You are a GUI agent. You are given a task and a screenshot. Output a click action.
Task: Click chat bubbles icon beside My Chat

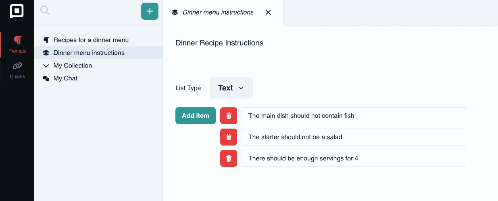(x=46, y=78)
